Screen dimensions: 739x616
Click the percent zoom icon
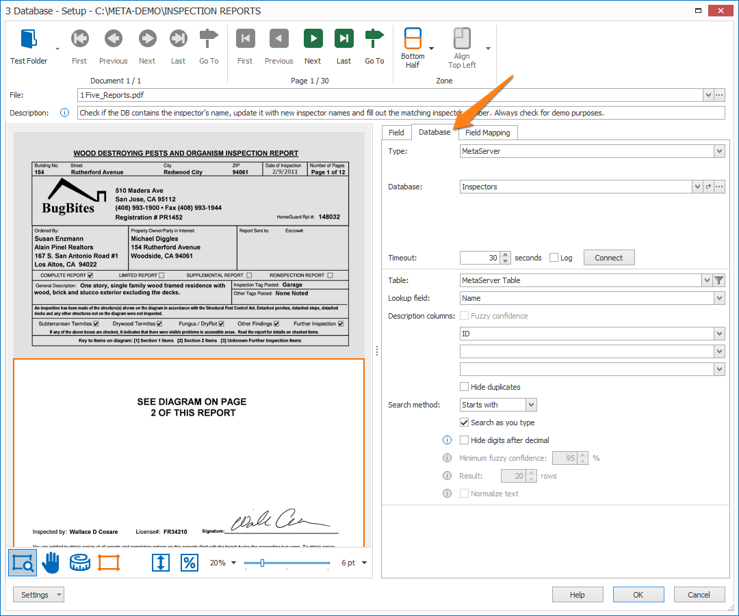[x=190, y=563]
